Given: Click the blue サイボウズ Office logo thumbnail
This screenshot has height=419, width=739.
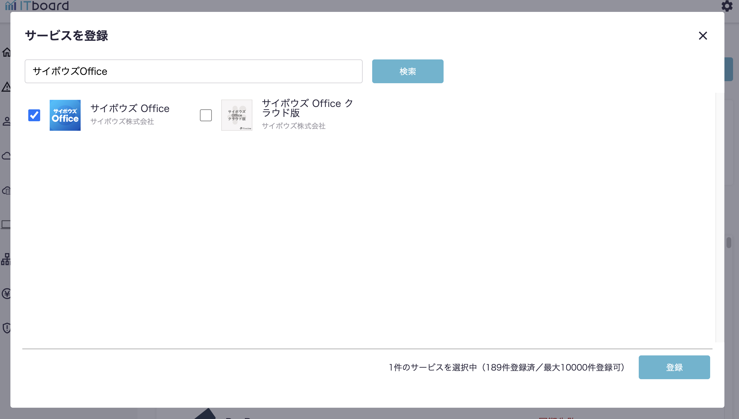Looking at the screenshot, I should pos(65,115).
